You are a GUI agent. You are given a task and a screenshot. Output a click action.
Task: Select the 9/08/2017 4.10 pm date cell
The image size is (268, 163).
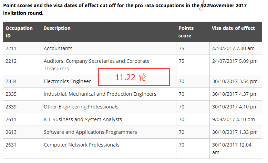pyautogui.click(x=234, y=119)
